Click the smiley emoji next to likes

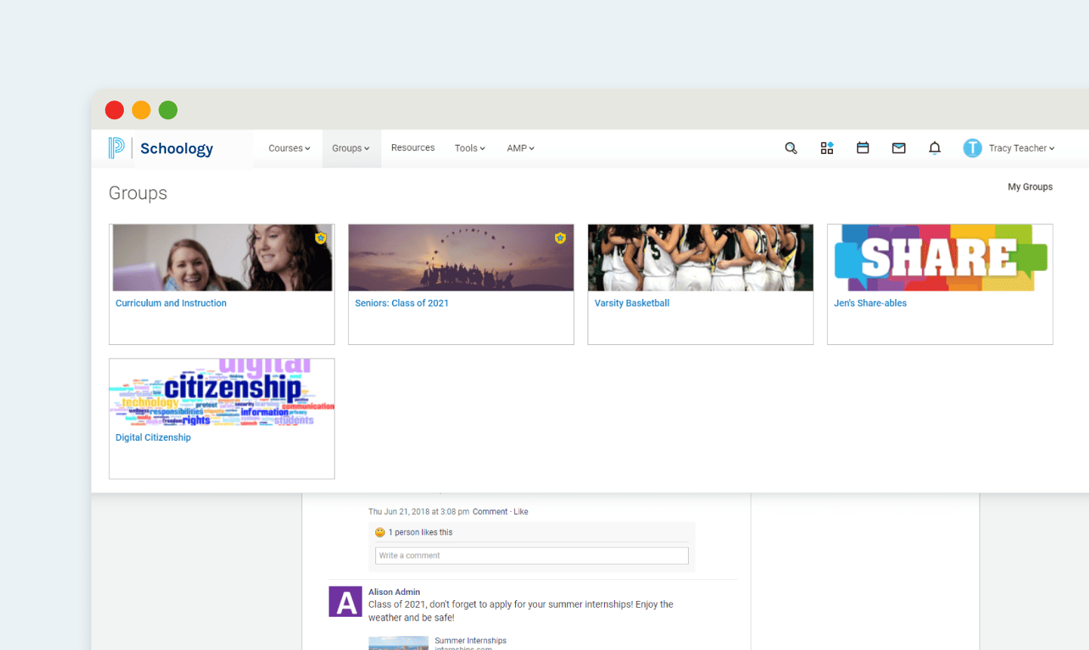pyautogui.click(x=381, y=531)
